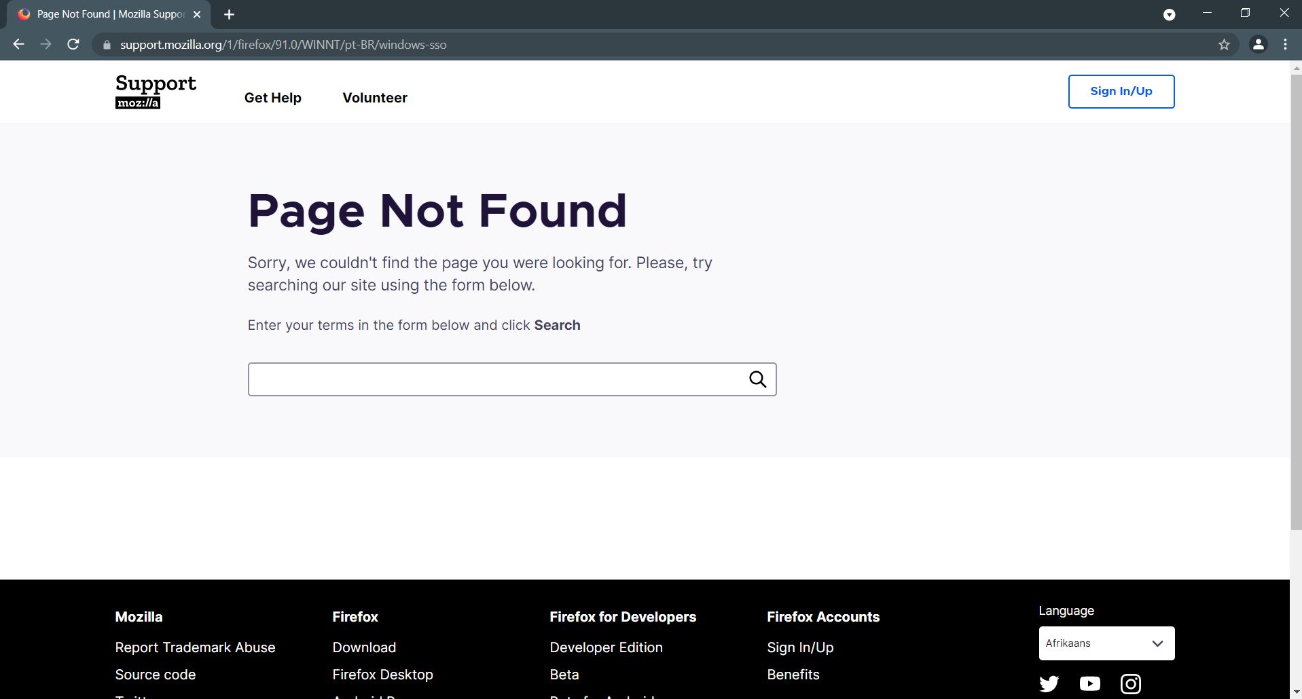Open the Instagram icon in the footer

[x=1130, y=684]
